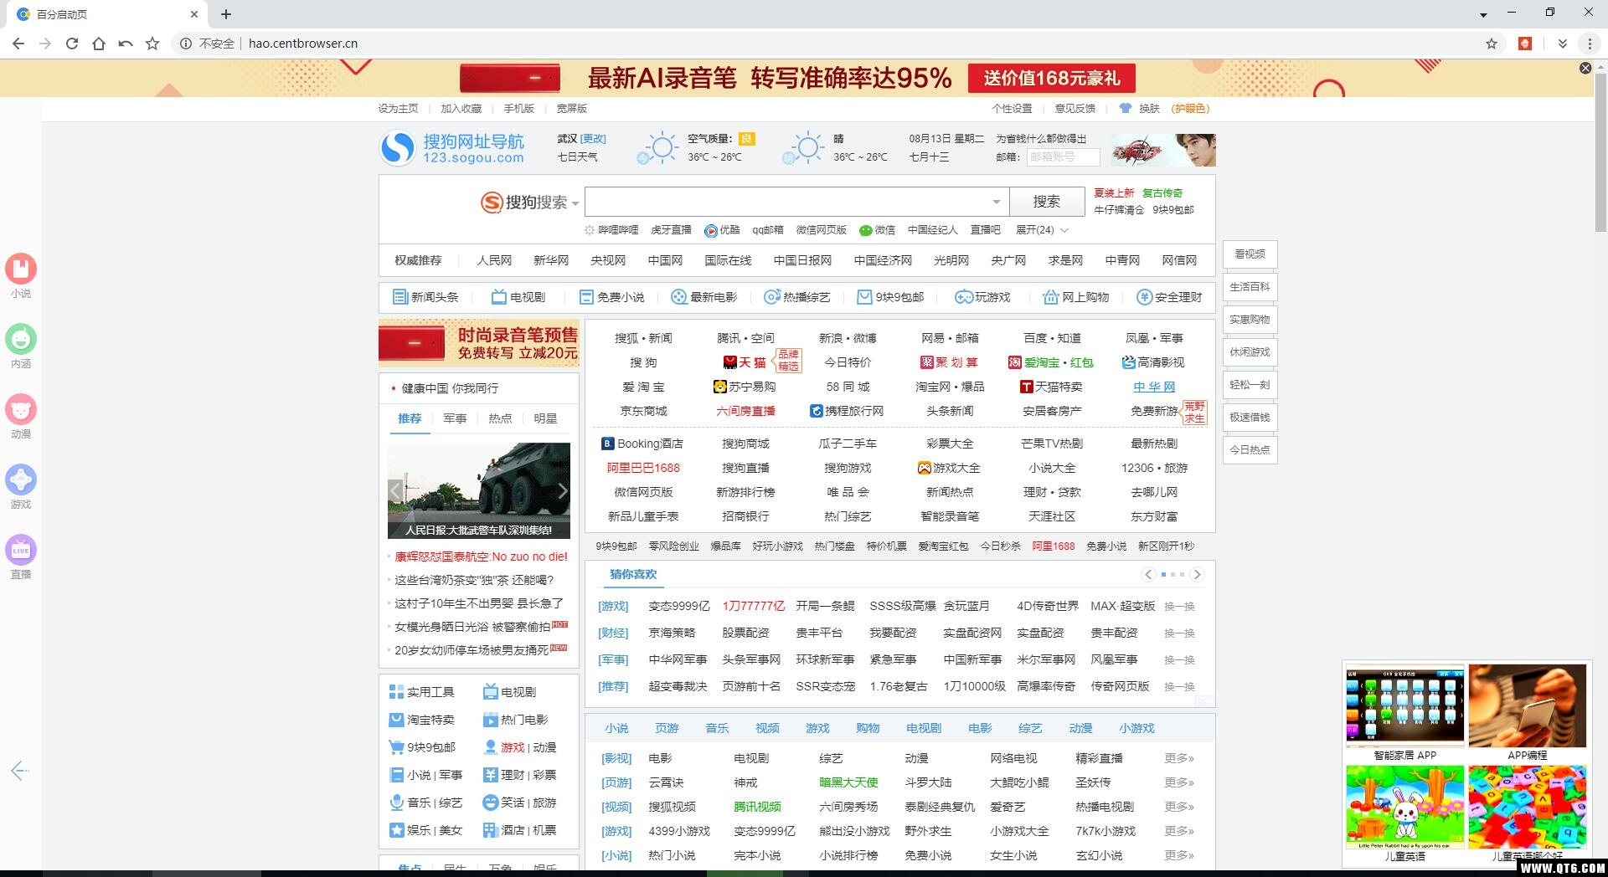Click 设为主页 link
1608x877 pixels.
(x=398, y=108)
